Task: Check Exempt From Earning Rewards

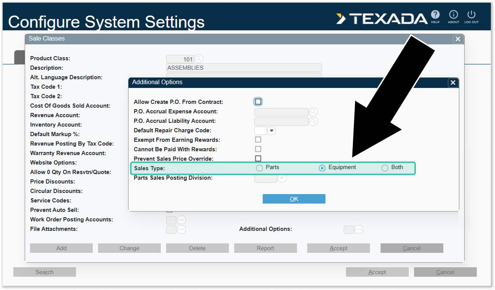Action: [258, 140]
